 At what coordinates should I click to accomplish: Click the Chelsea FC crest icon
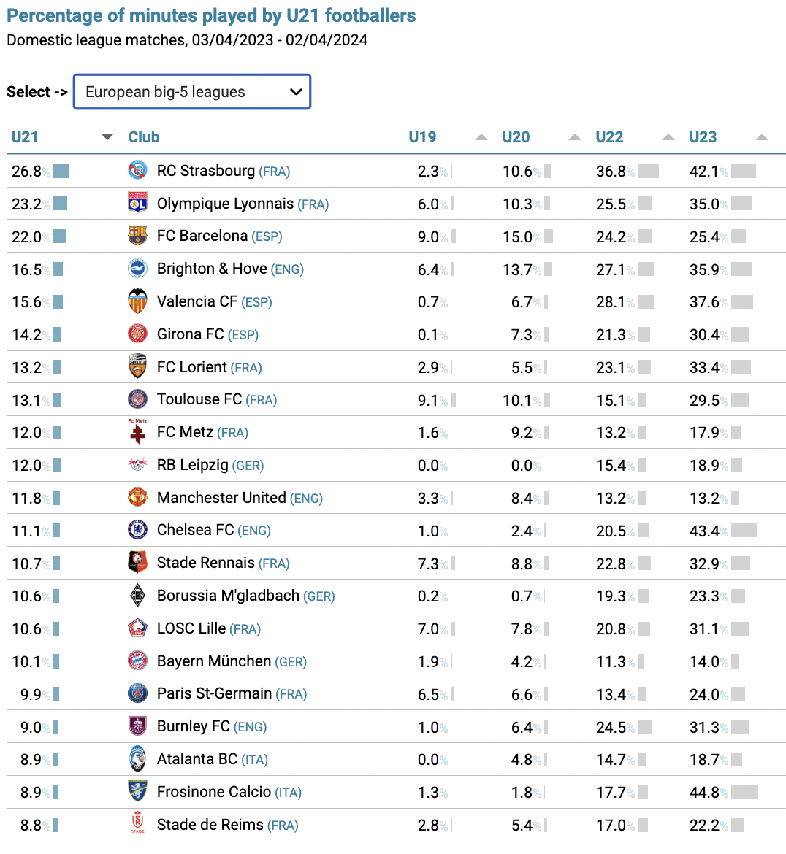pos(137,530)
